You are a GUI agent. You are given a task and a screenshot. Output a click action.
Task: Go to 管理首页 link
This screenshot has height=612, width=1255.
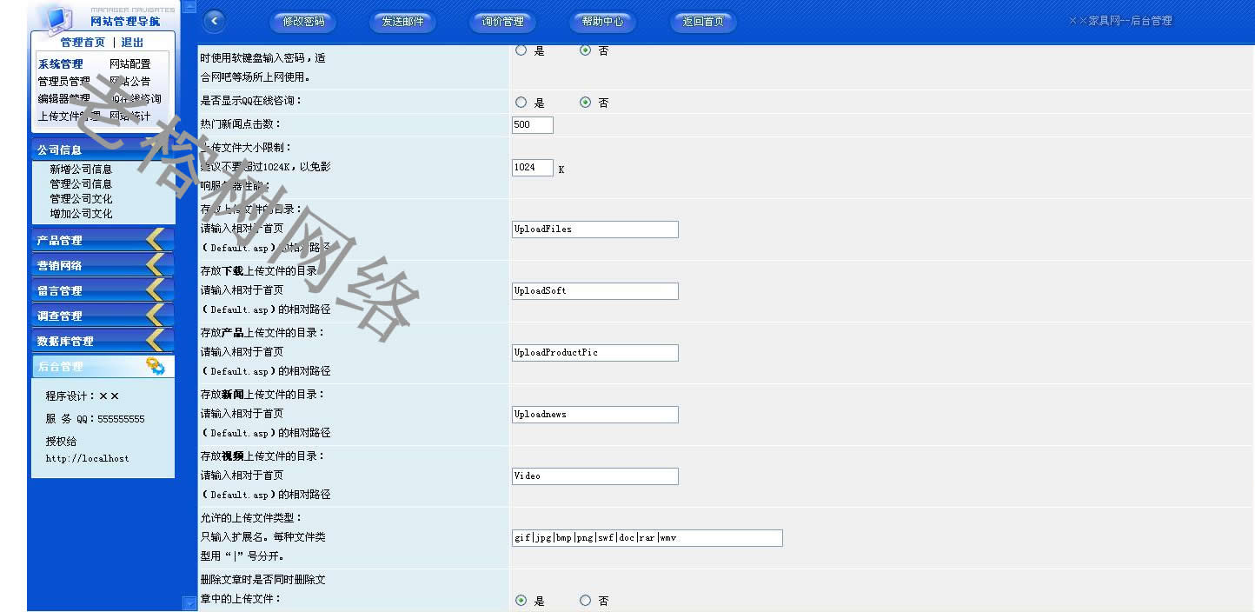(x=83, y=43)
